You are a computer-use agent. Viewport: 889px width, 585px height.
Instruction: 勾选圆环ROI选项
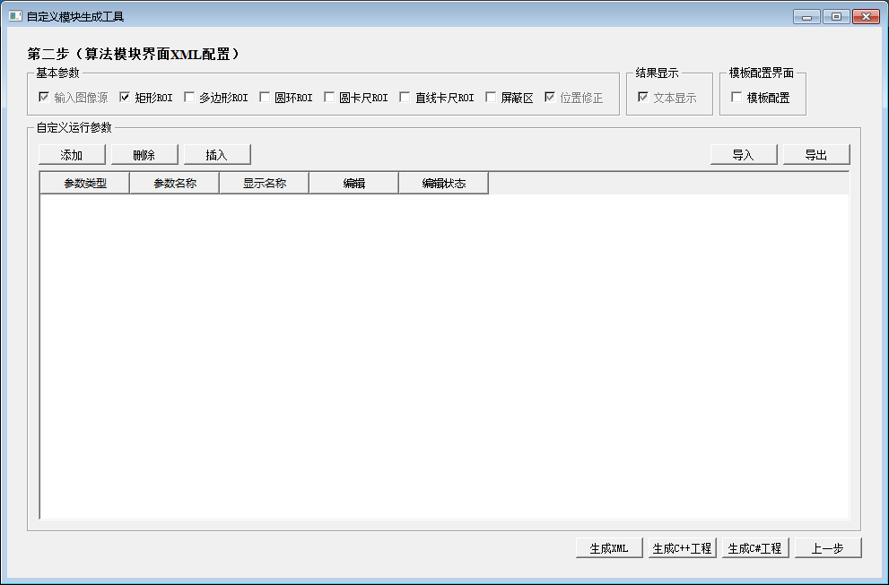pyautogui.click(x=264, y=98)
